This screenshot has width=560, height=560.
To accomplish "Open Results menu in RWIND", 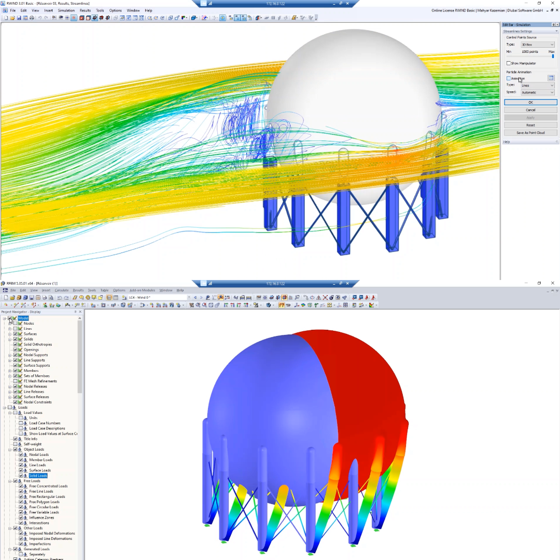I will [85, 10].
